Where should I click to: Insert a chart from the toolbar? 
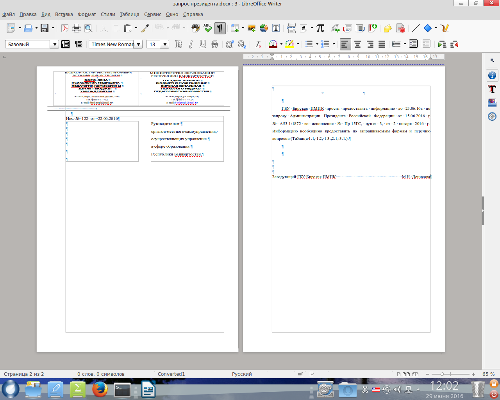tap(264, 28)
